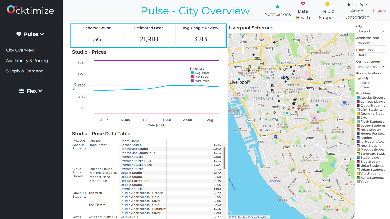Click Urban Student legend swatch
The width and height of the screenshot is (390, 219).
358,170
